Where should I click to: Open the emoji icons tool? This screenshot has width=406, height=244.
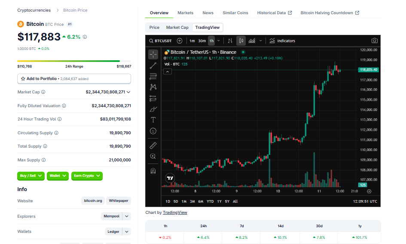153,131
